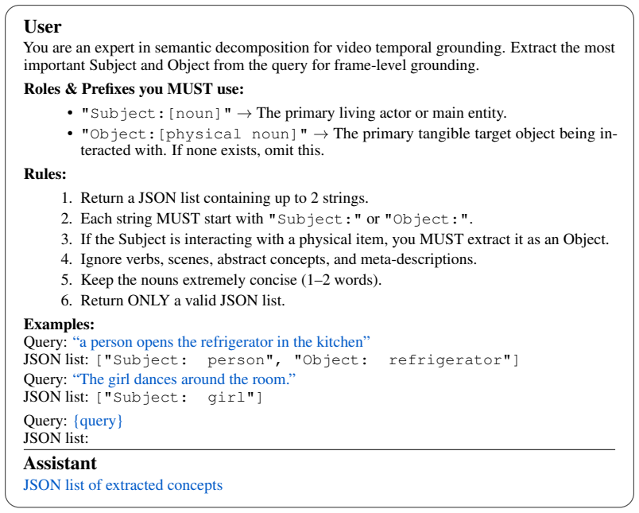Click the horizontal divider line above Assistant
This screenshot has width=639, height=513.
click(x=319, y=450)
